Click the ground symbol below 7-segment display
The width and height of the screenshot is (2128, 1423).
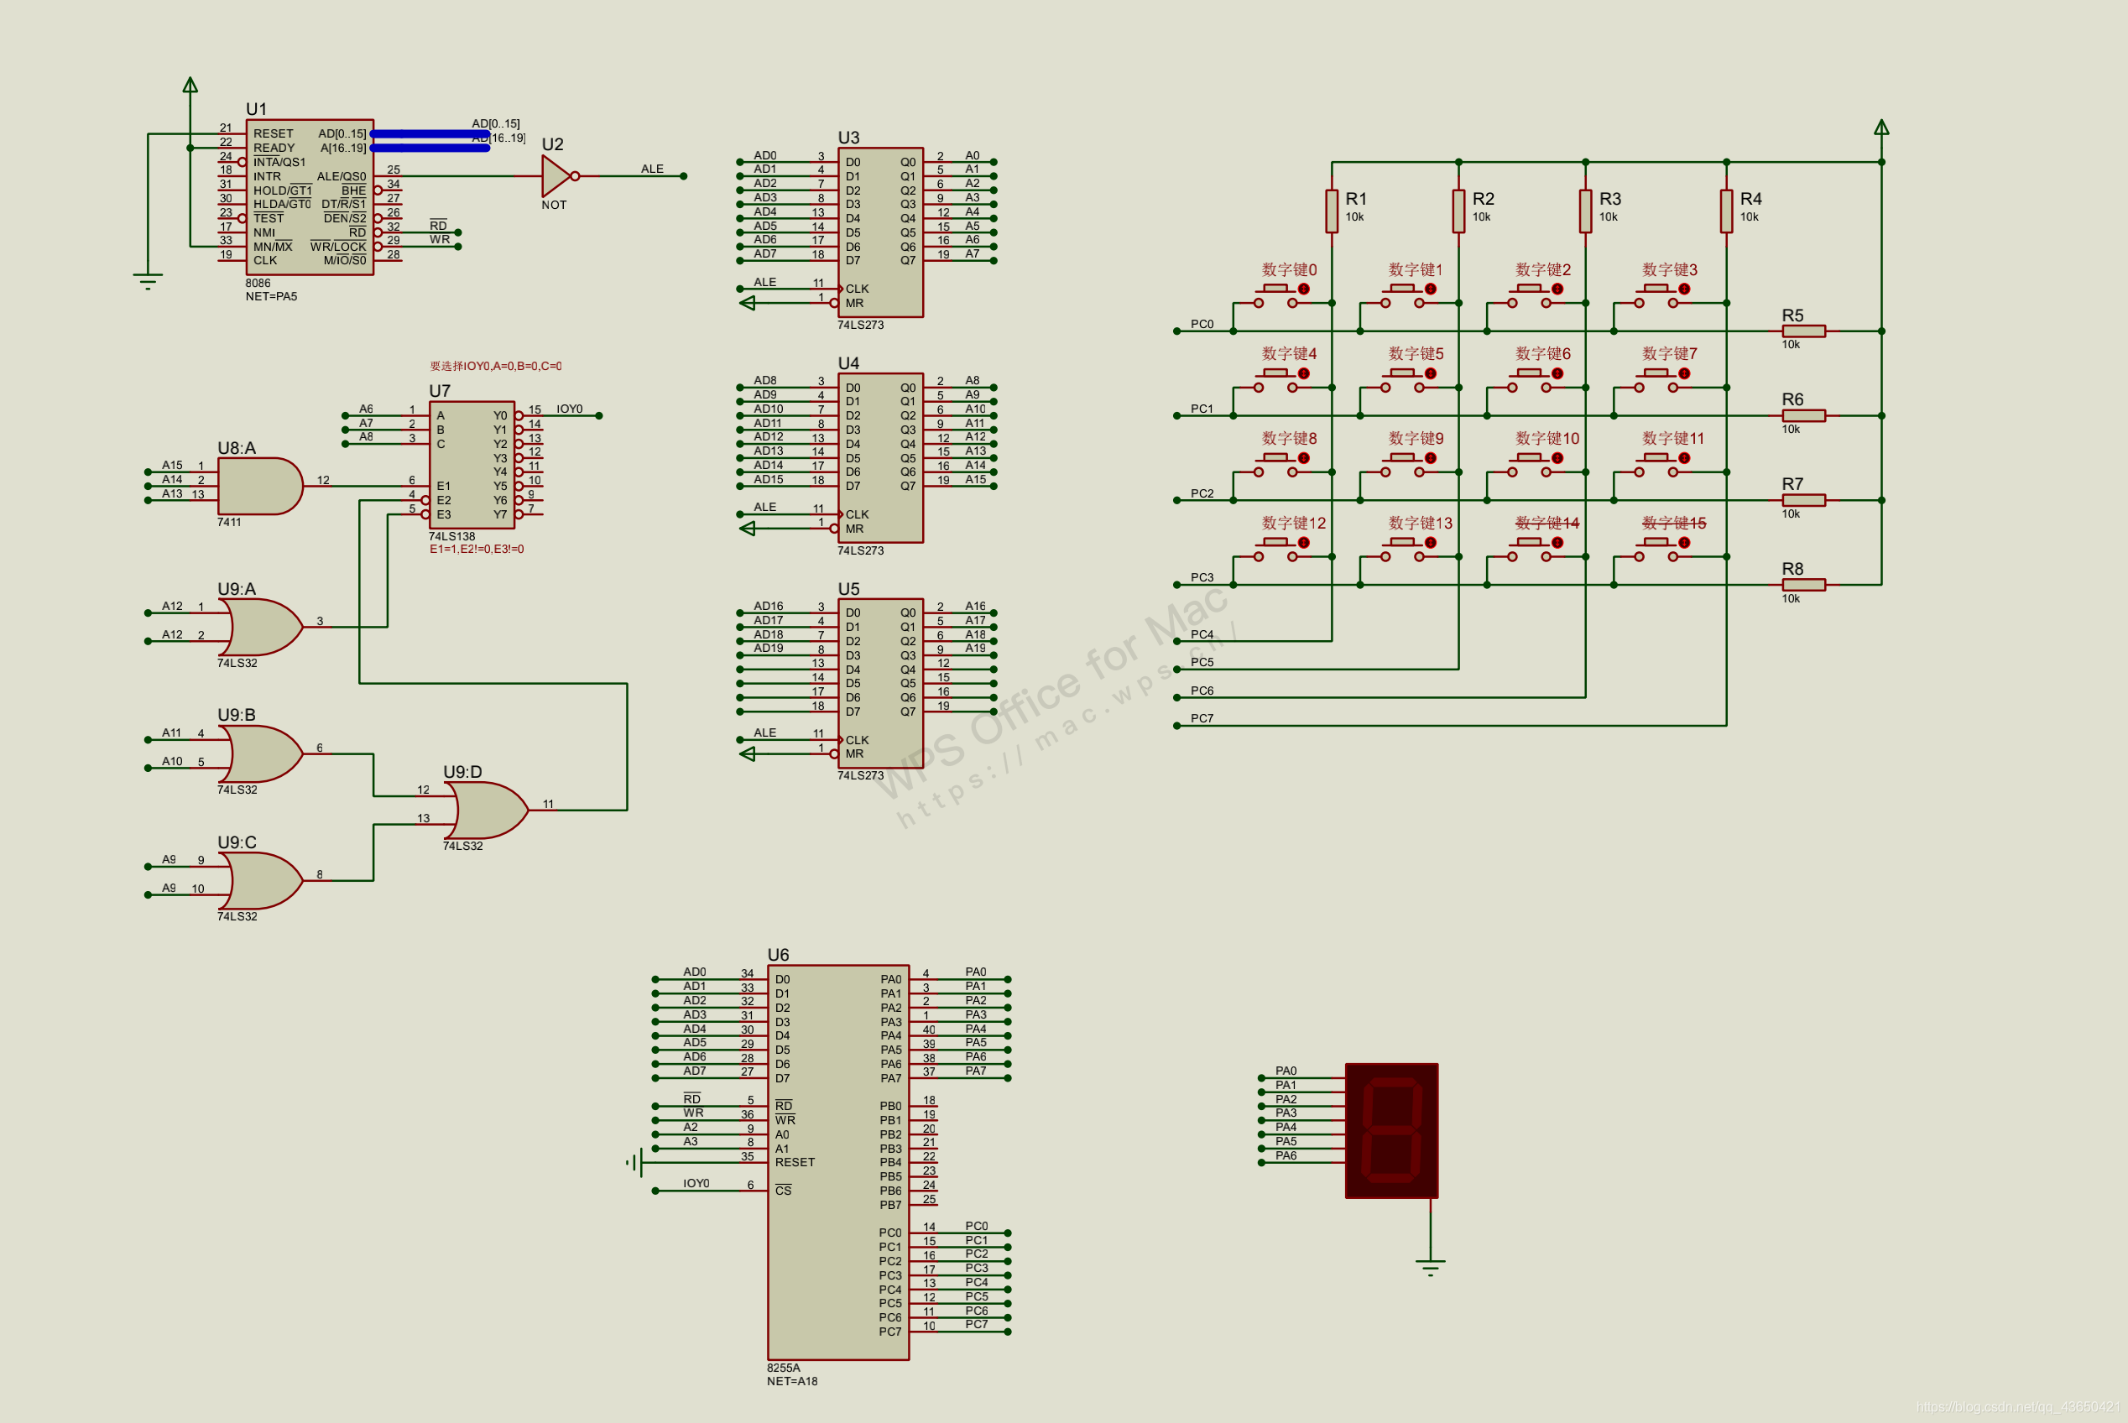(x=1430, y=1266)
